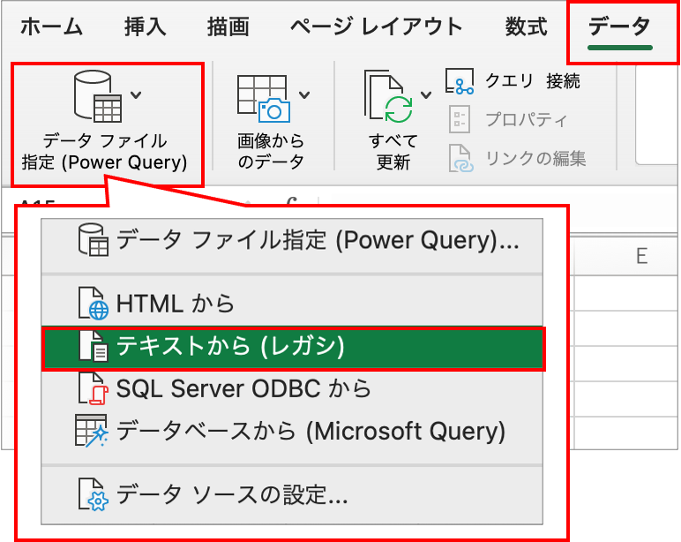Click the data source settings gear icon

coord(93,494)
